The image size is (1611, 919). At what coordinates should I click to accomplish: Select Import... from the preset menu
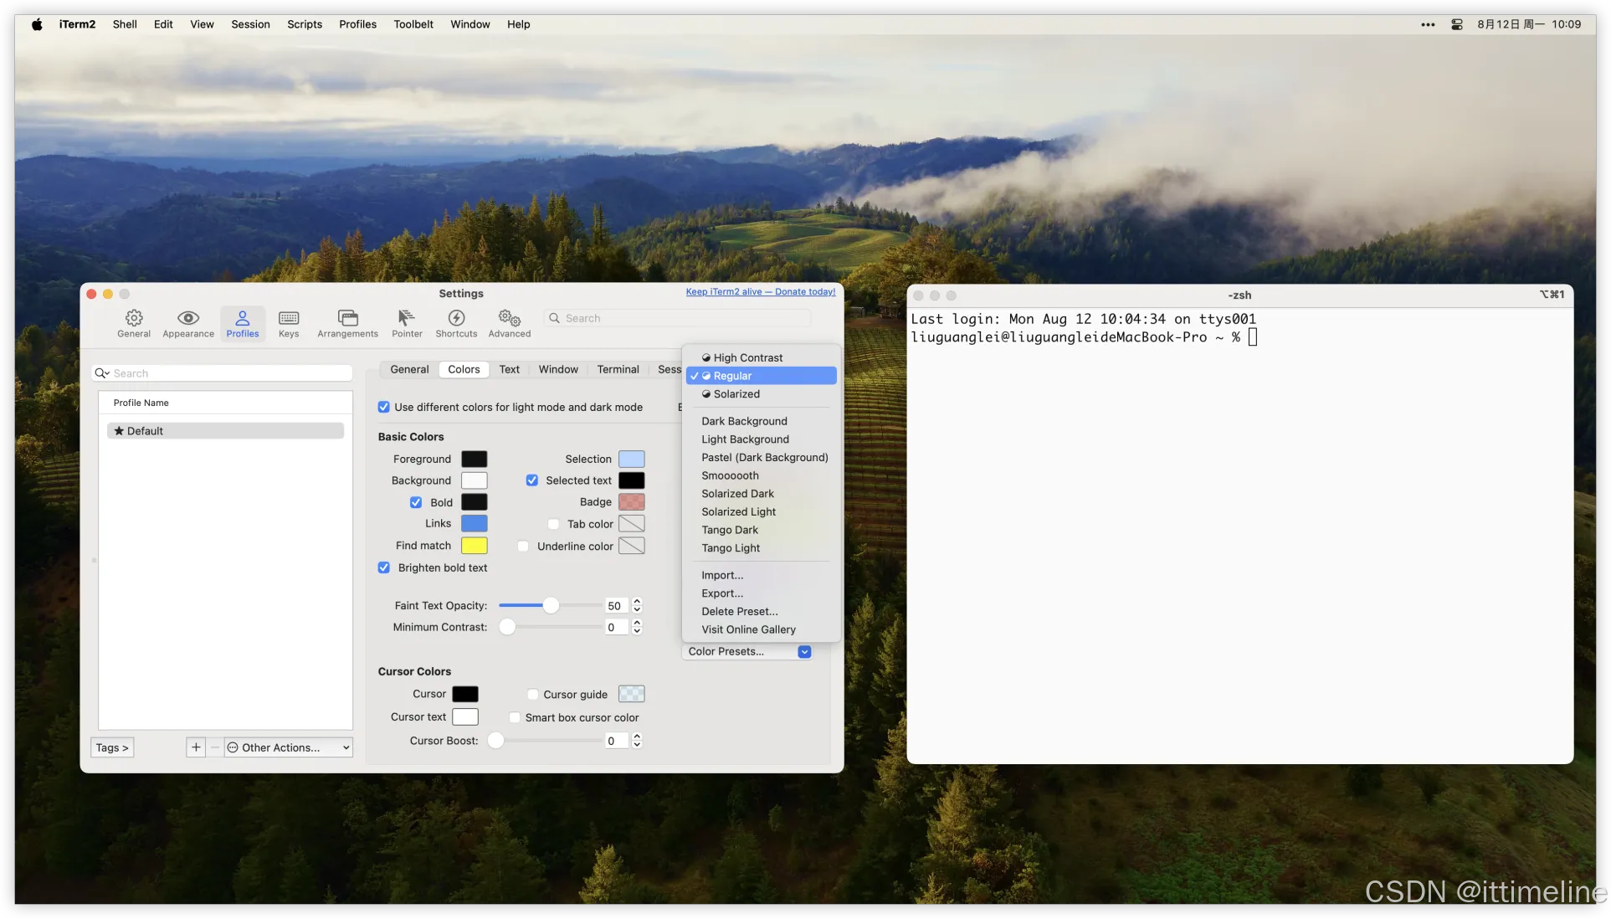[722, 575]
